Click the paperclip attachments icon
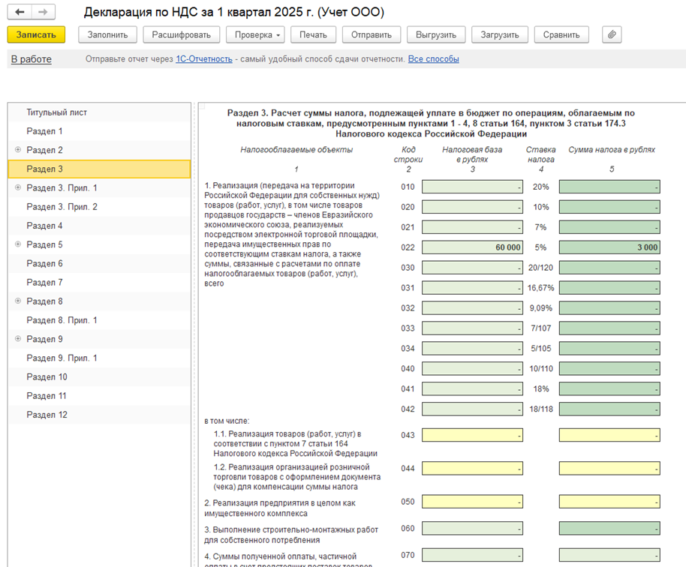This screenshot has width=686, height=567. pos(612,34)
